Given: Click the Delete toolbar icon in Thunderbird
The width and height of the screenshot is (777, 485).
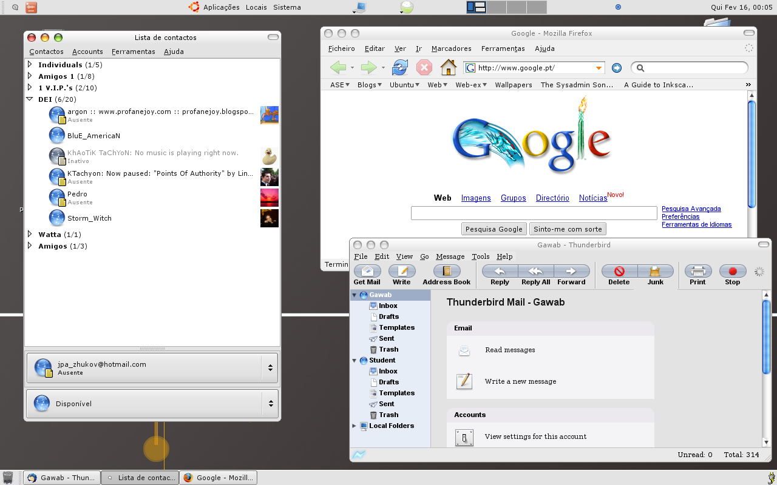Looking at the screenshot, I should (619, 271).
